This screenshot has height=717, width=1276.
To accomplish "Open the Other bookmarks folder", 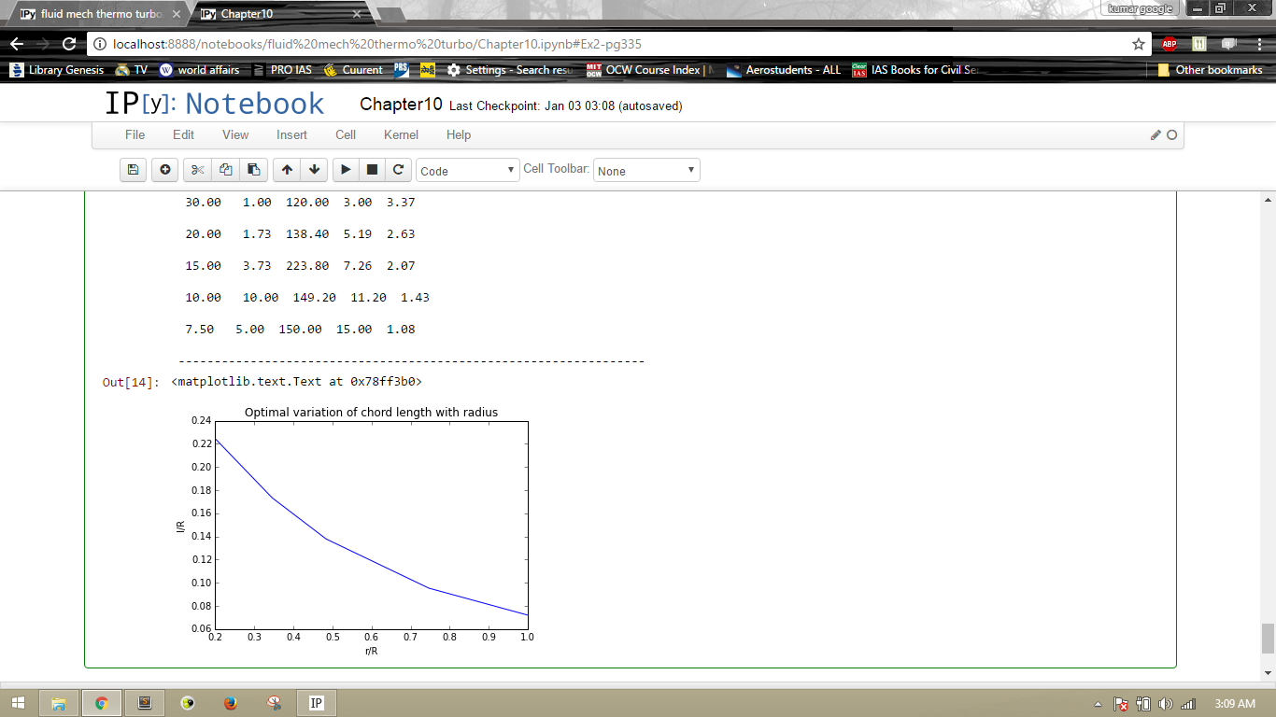I will point(1210,70).
